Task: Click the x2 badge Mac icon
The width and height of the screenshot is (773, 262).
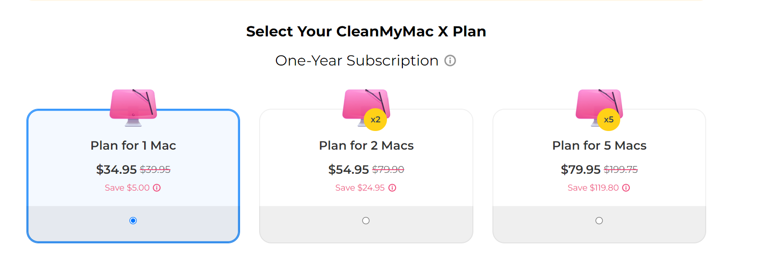Action: (x=366, y=107)
